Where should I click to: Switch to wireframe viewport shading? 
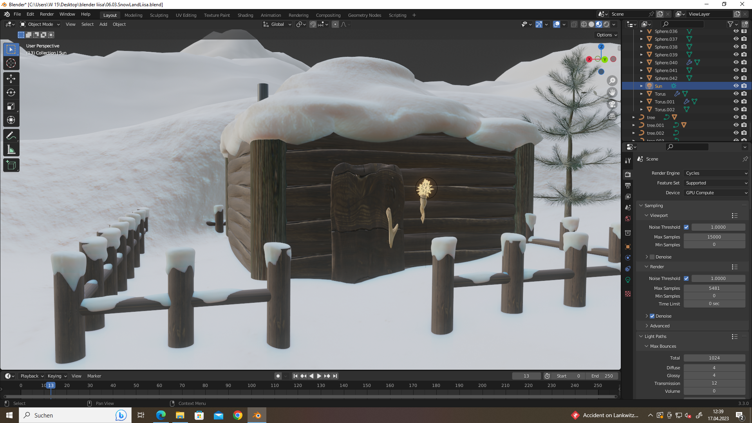coord(584,24)
